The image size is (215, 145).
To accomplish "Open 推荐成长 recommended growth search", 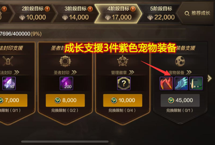I will (197, 13).
